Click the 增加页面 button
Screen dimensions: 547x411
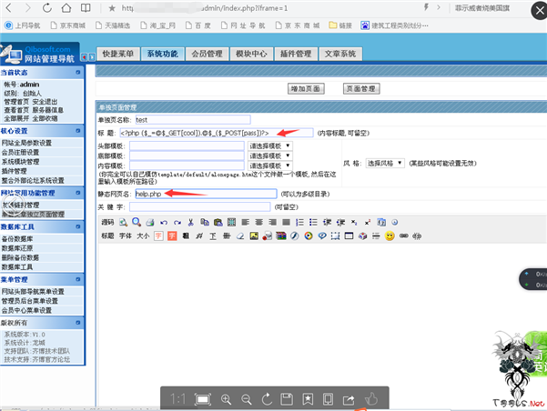point(306,89)
